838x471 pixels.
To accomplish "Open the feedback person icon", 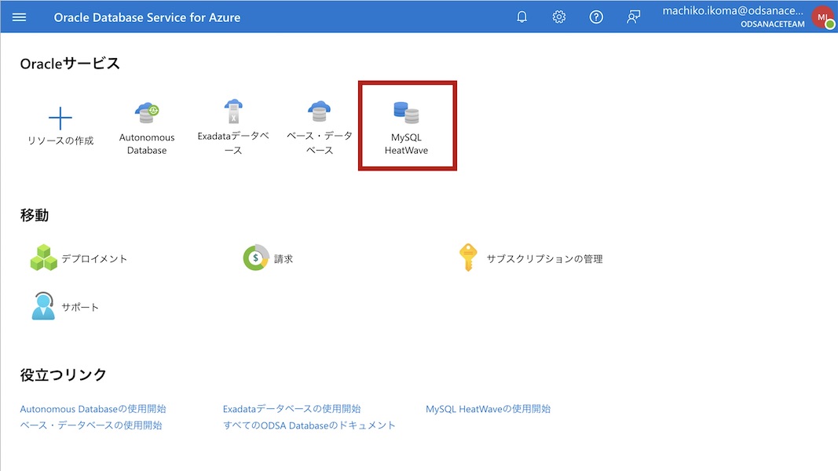I will [633, 17].
